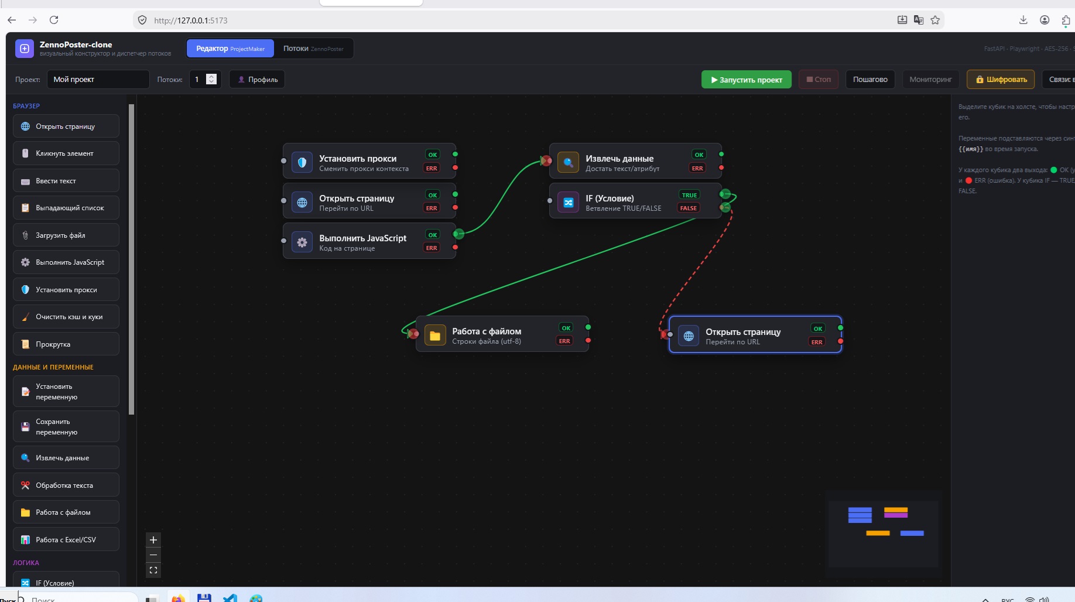Click the Шифровать button

coord(1001,79)
